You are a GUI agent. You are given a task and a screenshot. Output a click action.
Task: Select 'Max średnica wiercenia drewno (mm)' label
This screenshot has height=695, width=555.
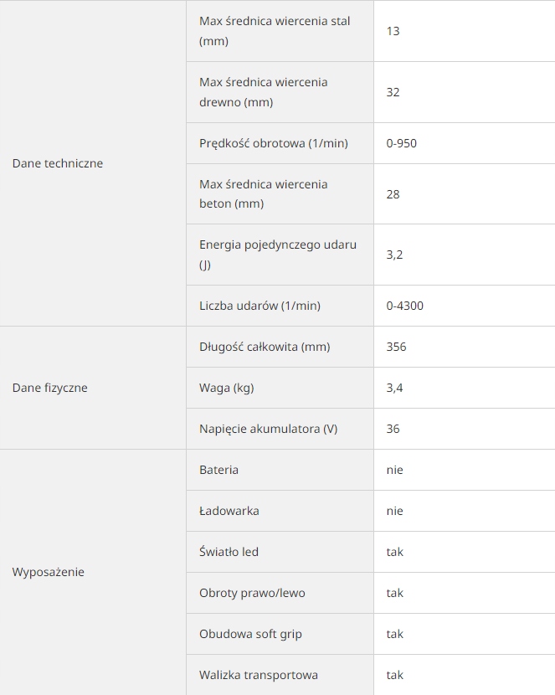coord(263,92)
